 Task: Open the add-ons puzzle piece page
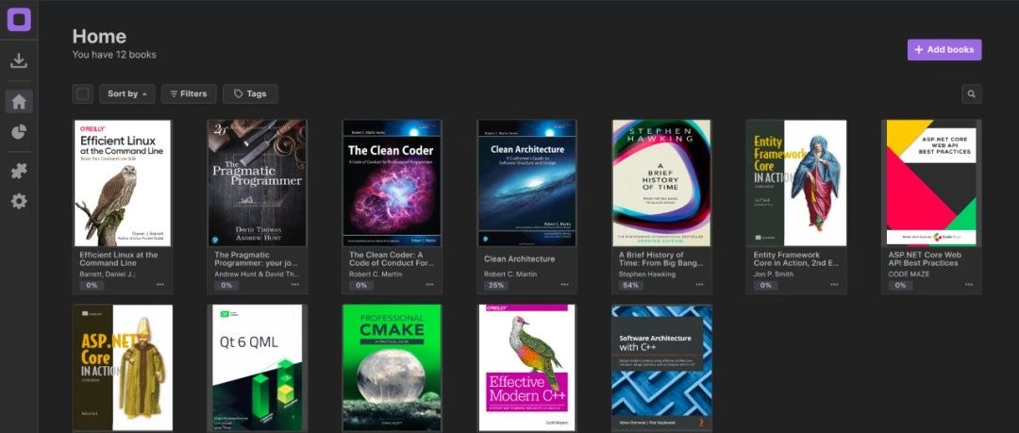coord(19,171)
